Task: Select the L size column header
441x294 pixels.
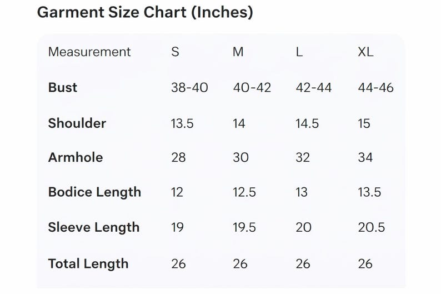Action: coord(299,52)
